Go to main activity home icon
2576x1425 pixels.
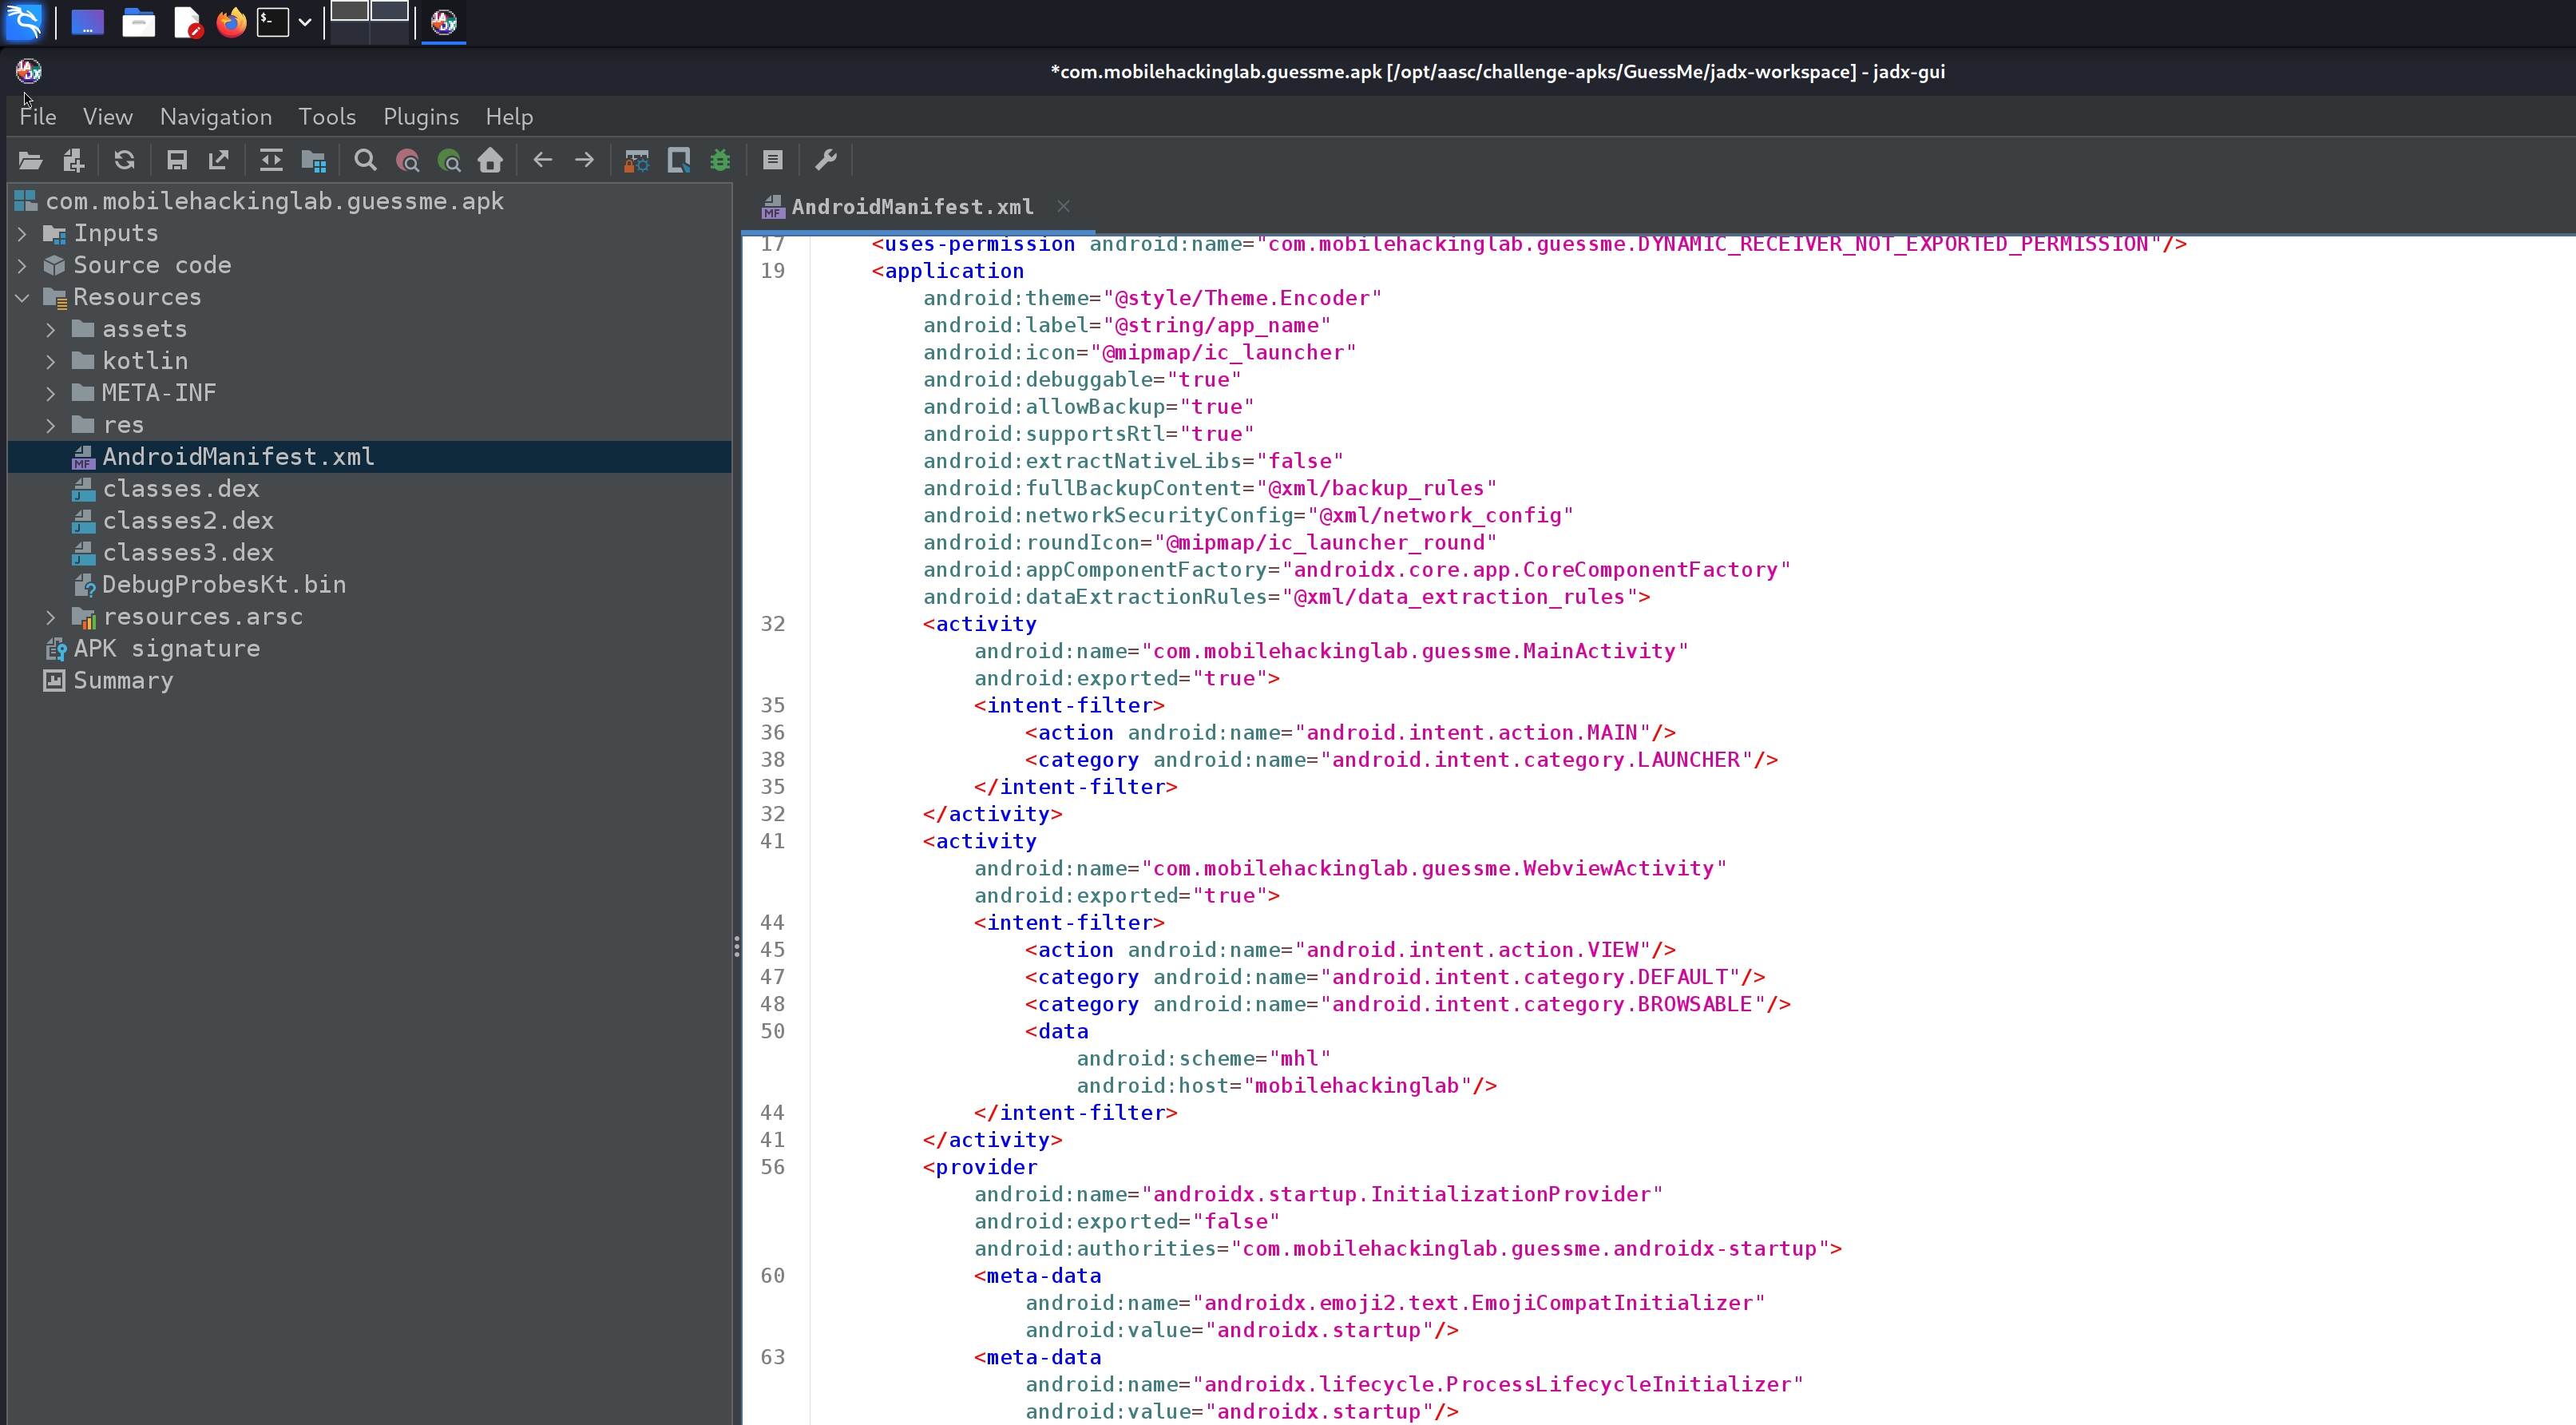pyautogui.click(x=490, y=160)
